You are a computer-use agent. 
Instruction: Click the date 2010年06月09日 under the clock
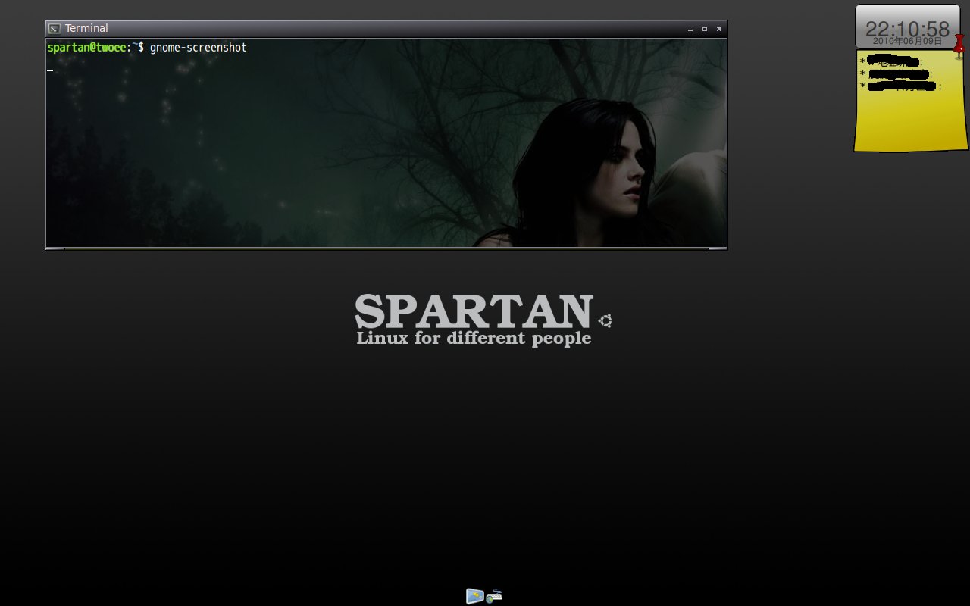point(907,42)
